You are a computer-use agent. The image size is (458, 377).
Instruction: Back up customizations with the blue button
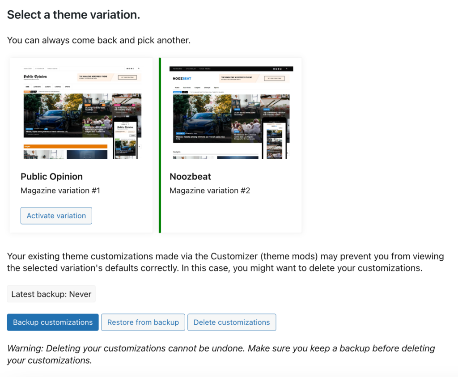tap(53, 322)
